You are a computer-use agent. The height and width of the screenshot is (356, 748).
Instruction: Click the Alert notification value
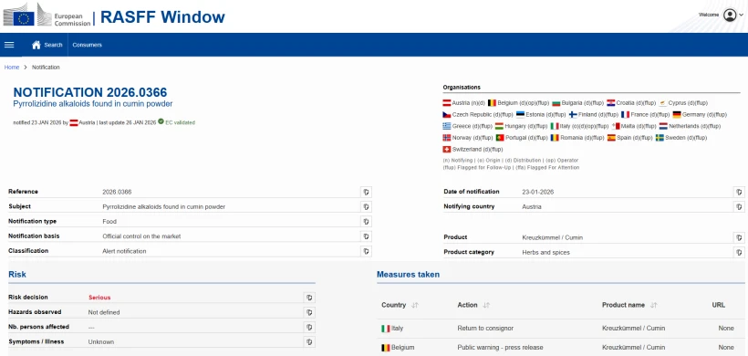tap(124, 251)
